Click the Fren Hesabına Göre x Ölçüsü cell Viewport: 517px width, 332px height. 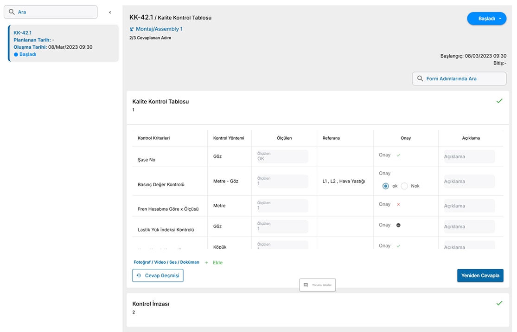point(168,209)
